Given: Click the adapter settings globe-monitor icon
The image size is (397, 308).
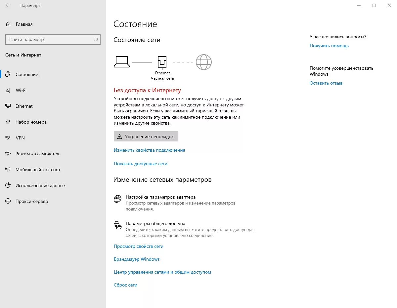Looking at the screenshot, I should click(x=117, y=199).
